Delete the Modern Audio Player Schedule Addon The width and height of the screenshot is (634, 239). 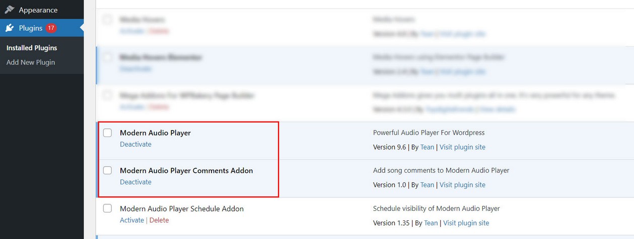pyautogui.click(x=159, y=220)
